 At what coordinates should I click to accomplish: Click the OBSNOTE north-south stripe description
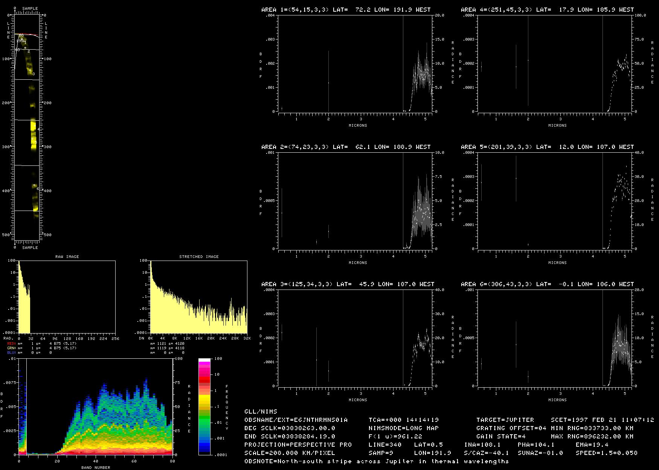(377, 461)
